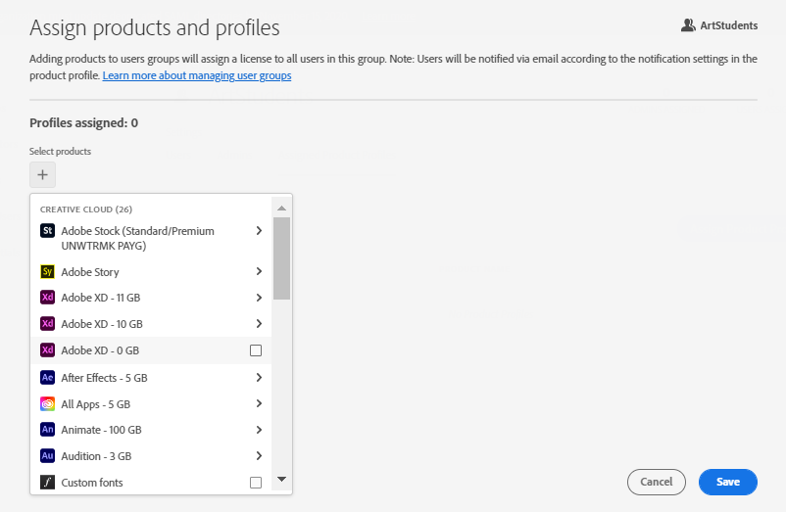
Task: Click the Adobe Stock product icon
Action: (47, 231)
